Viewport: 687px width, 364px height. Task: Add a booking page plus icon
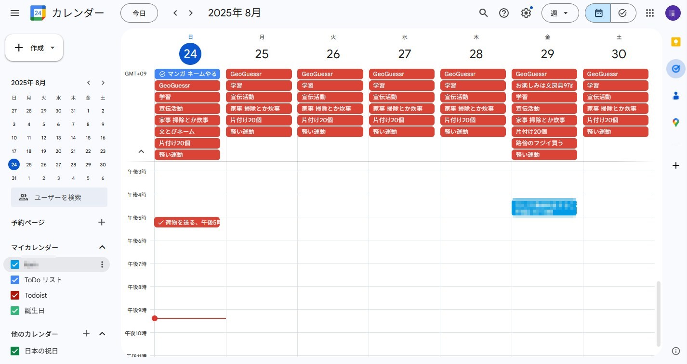[102, 222]
